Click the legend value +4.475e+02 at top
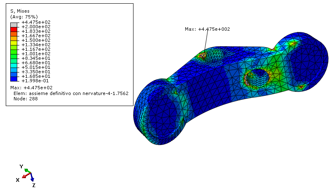Image resolution: width=336 pixels, height=190 pixels. coord(36,22)
